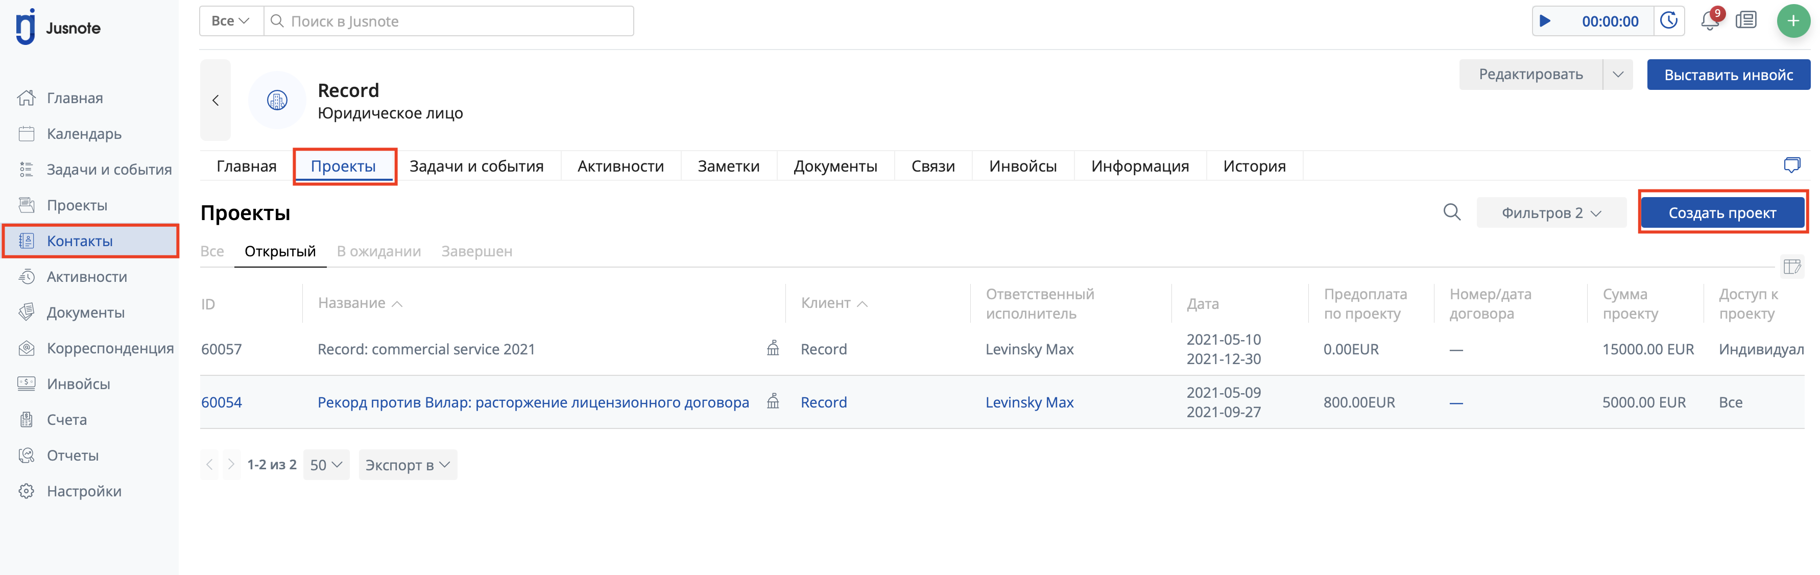Open the comments chat icon

1792,165
